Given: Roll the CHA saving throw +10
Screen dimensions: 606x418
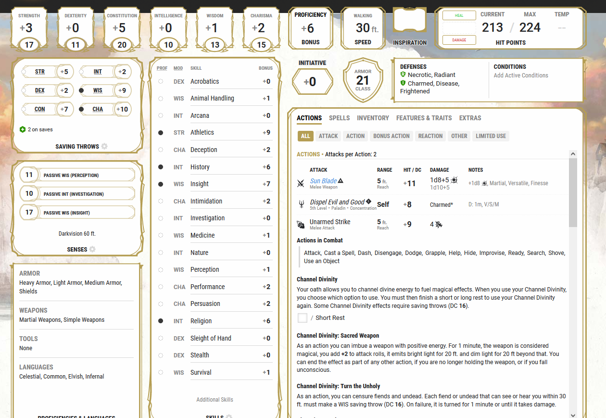Looking at the screenshot, I should coord(123,109).
